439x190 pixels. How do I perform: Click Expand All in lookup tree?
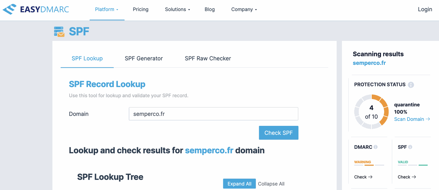(239, 184)
